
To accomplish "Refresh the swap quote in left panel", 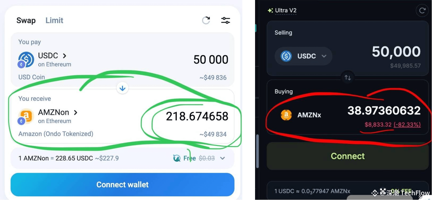I will [206, 20].
